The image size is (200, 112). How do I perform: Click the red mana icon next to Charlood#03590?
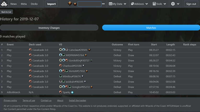(x=61, y=66)
